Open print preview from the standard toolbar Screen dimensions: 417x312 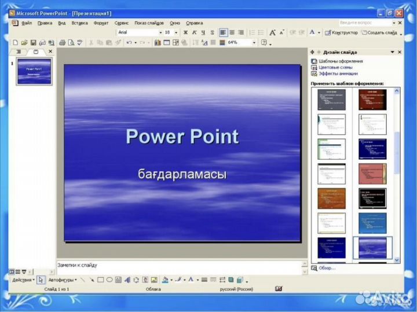[x=71, y=42]
